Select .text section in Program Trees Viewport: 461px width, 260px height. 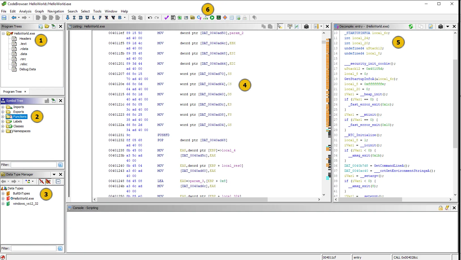23,44
